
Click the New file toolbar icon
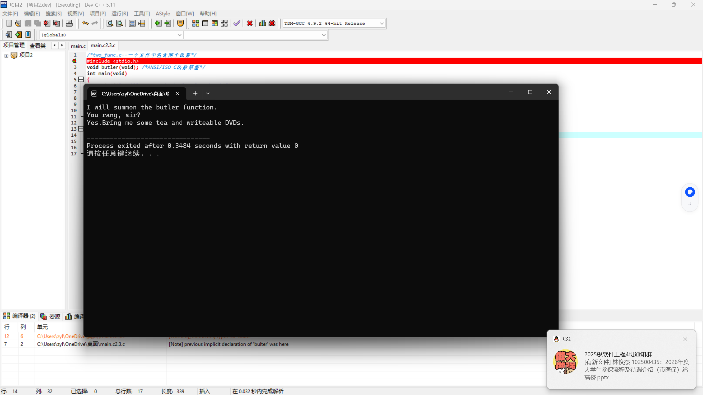click(x=9, y=23)
